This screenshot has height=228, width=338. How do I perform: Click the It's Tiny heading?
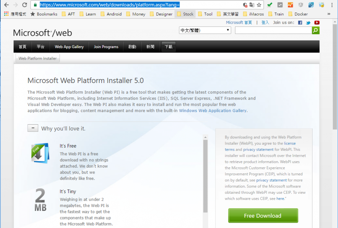pos(68,191)
